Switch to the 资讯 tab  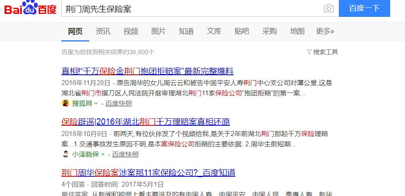pos(103,31)
